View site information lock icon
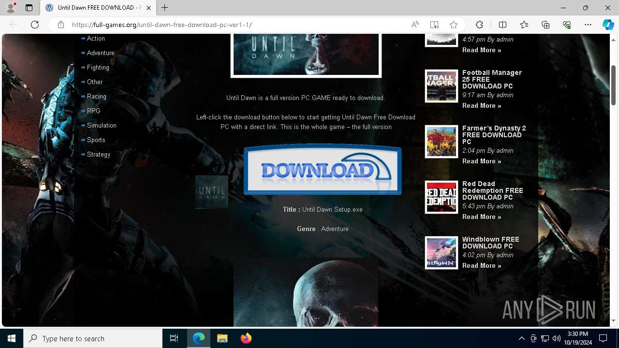619x348 pixels. 61,25
